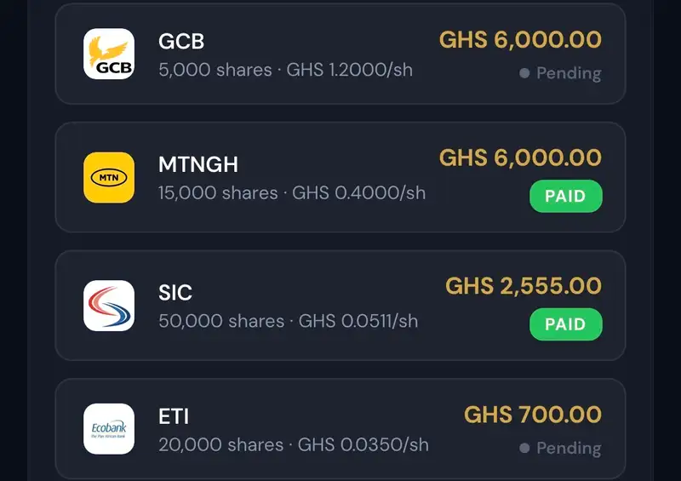Select the SIC stock name

(x=175, y=293)
